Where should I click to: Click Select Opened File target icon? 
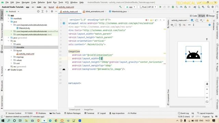38,11
